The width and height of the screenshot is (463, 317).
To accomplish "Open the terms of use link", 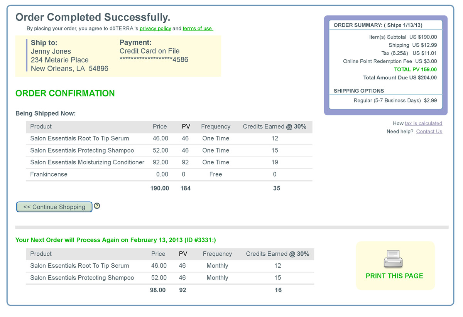I will click(197, 29).
